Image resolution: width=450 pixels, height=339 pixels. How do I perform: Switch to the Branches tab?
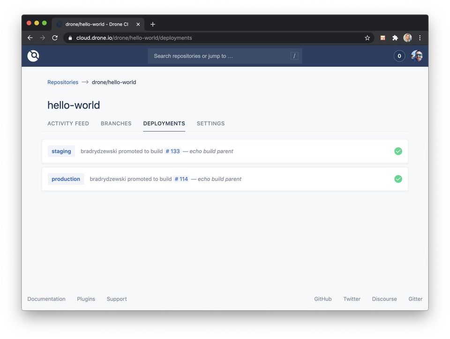[116, 124]
